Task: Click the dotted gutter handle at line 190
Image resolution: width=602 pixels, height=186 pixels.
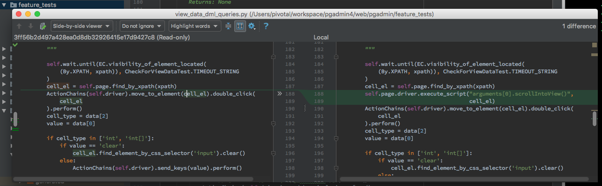Action: 305,108
